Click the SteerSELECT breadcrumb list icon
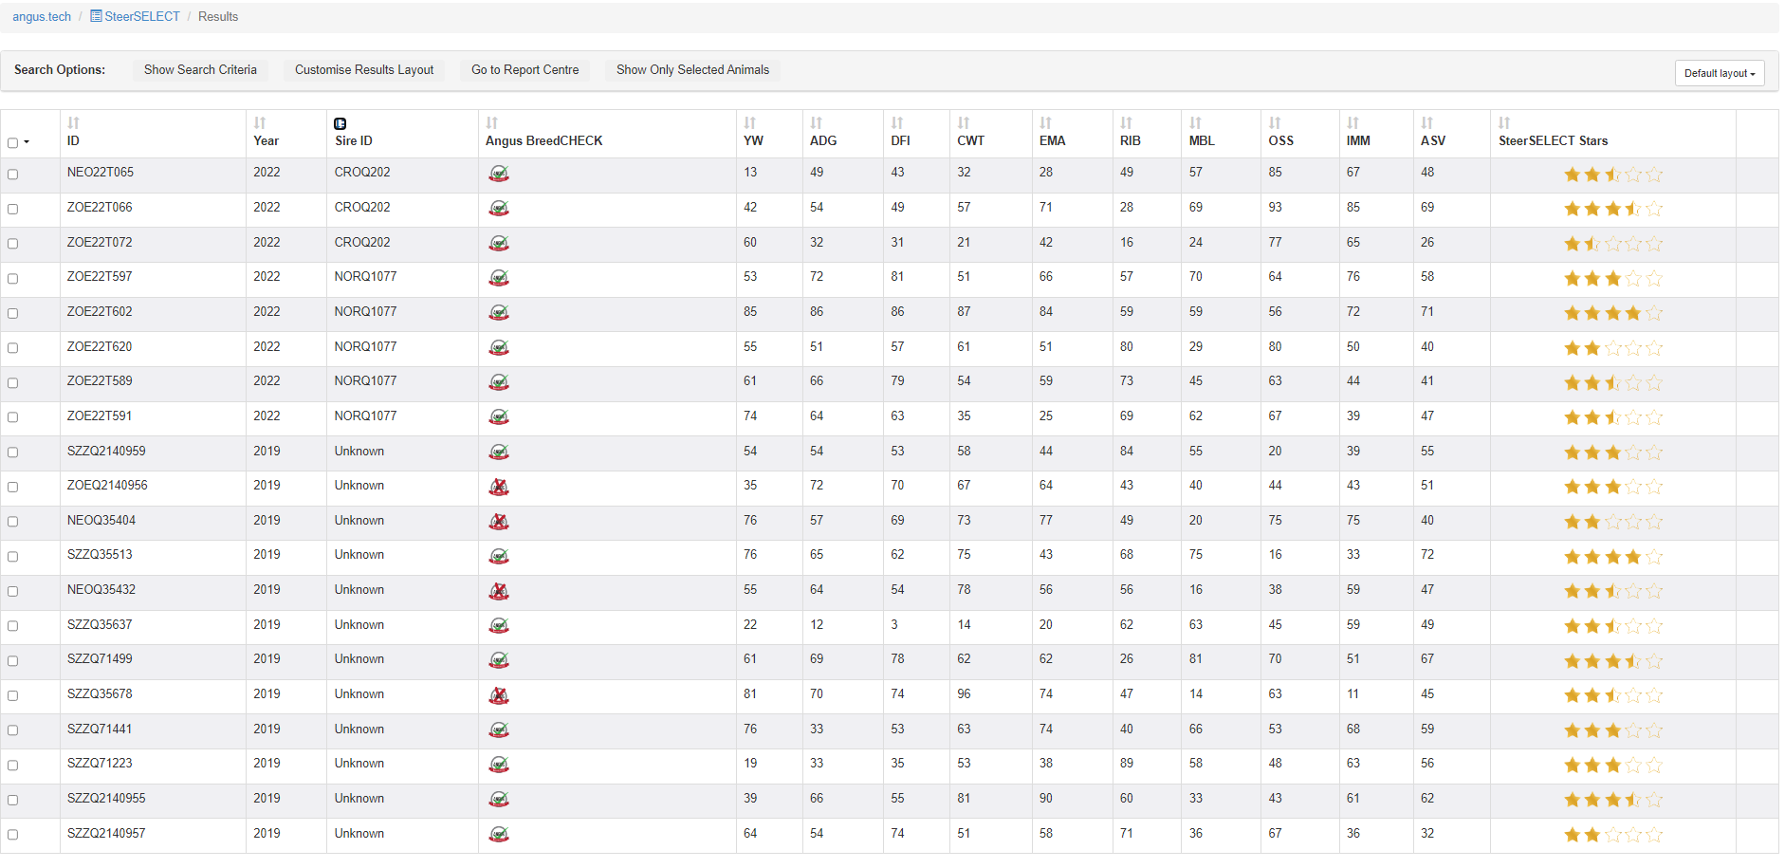This screenshot has height=868, width=1785. (x=96, y=16)
